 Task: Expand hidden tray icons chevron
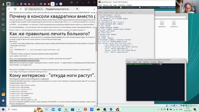(x=158, y=110)
